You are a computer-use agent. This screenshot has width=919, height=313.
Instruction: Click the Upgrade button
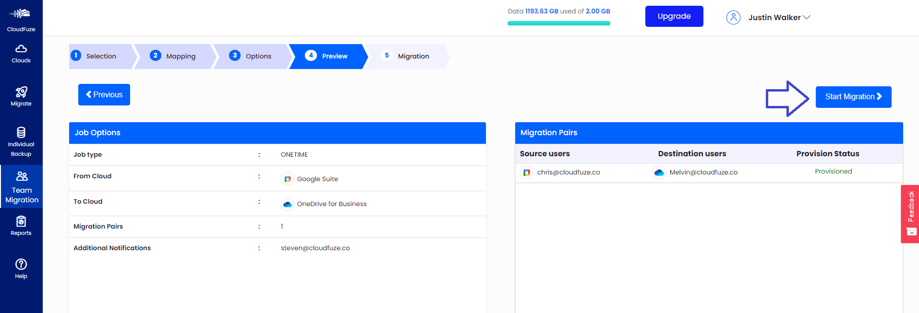point(674,16)
